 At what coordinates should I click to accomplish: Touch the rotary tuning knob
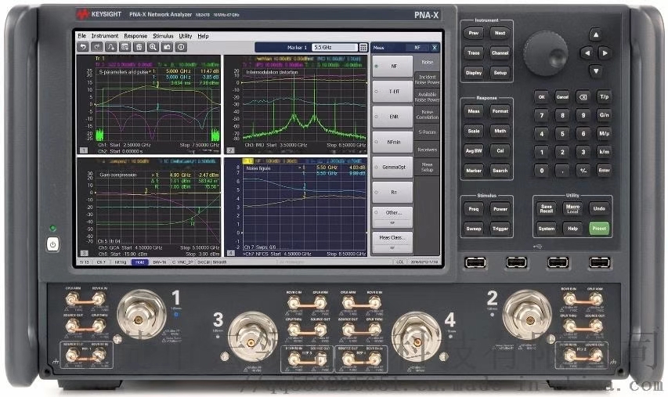[545, 52]
